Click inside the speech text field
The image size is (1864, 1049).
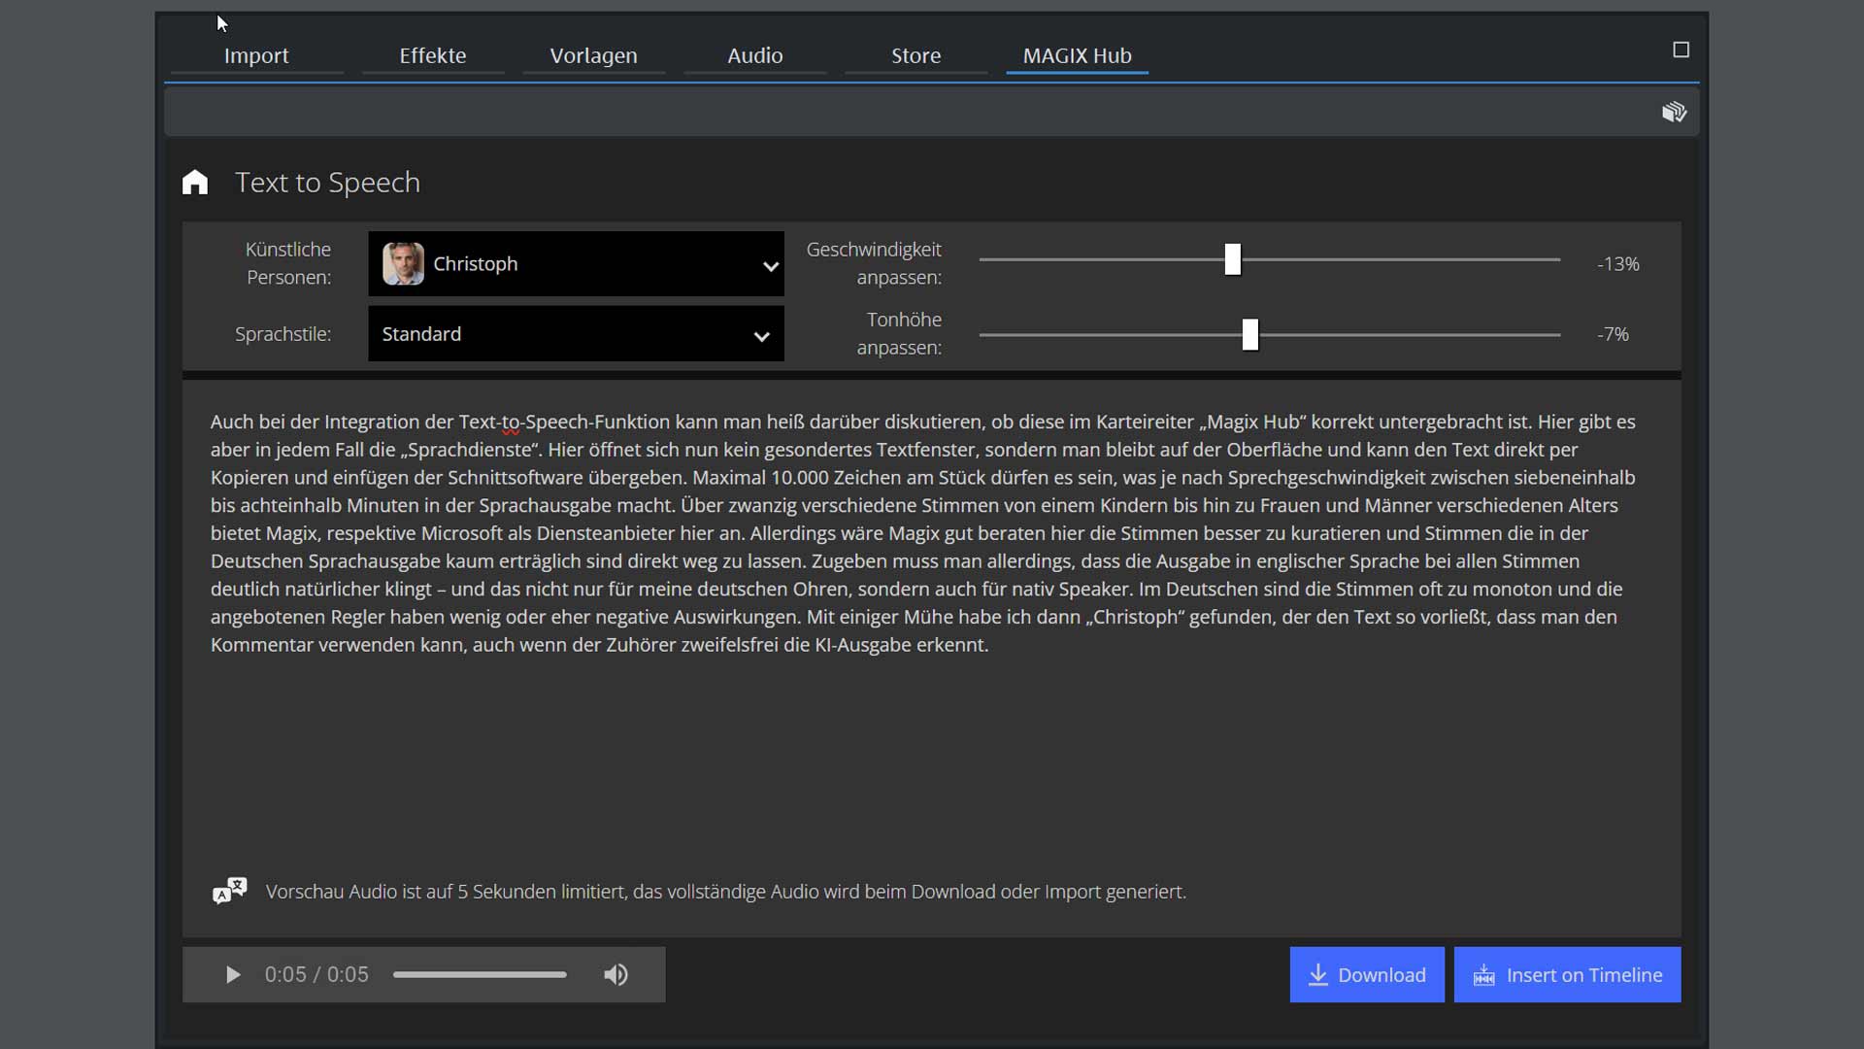930,738
